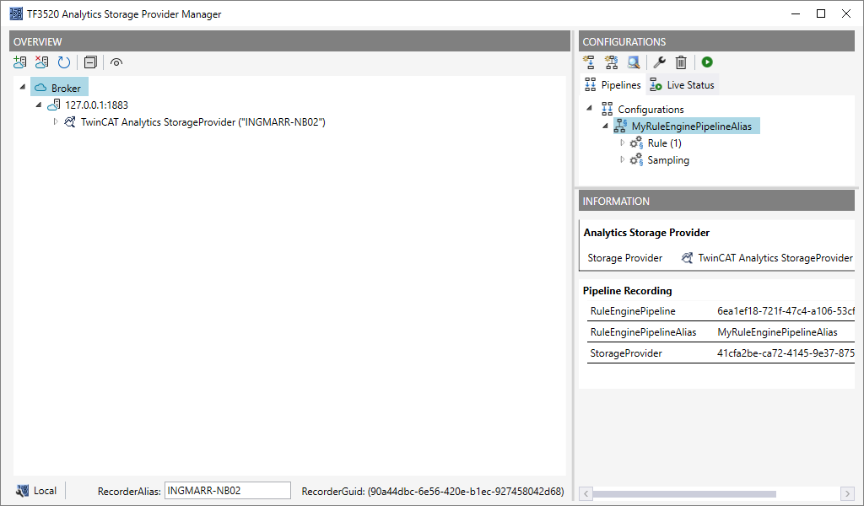Collapse all nodes in the Overview tree

pos(90,62)
